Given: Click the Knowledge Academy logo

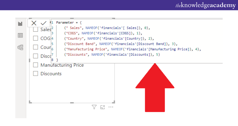Looking at the screenshot, I should coord(205,5).
